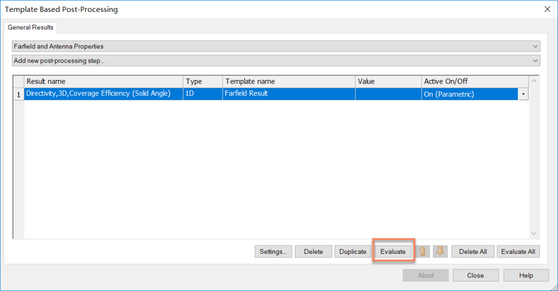
Task: Click the Result name column header
Action: pos(103,82)
